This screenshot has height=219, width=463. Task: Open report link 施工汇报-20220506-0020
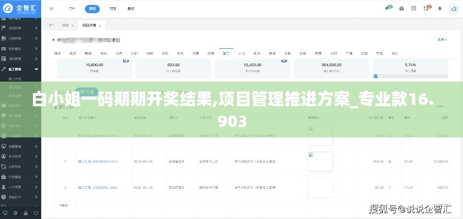[x=98, y=187]
